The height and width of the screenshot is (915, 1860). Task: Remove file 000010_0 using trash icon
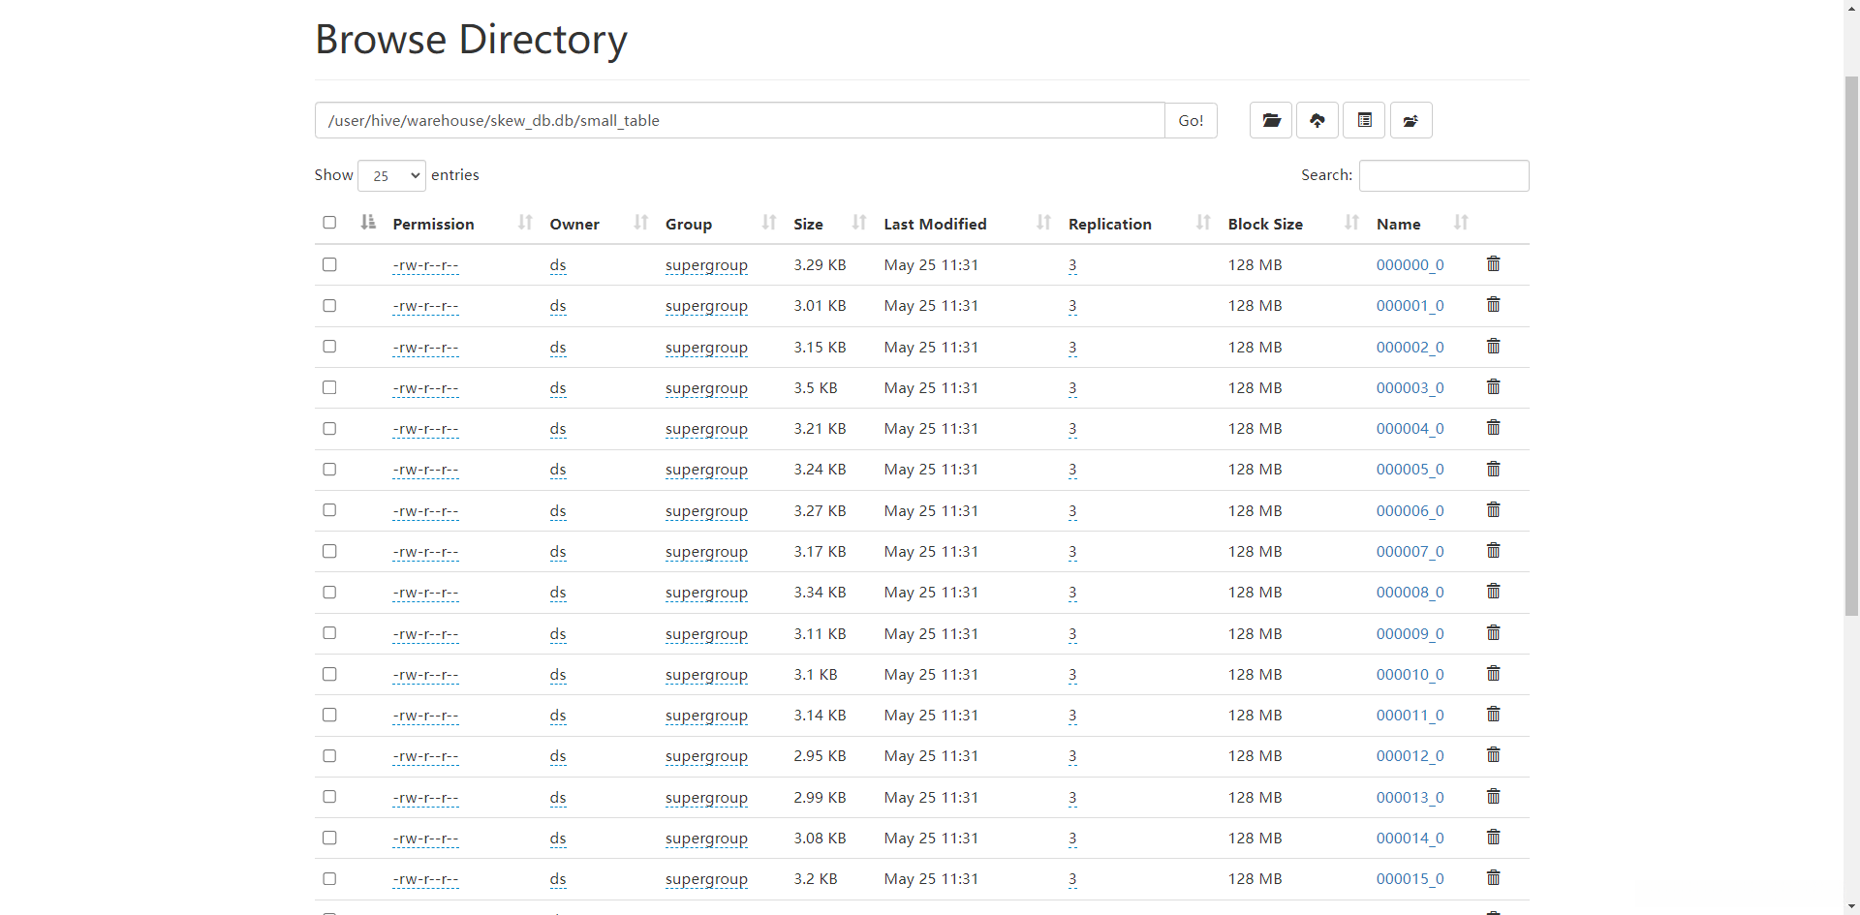[1493, 674]
